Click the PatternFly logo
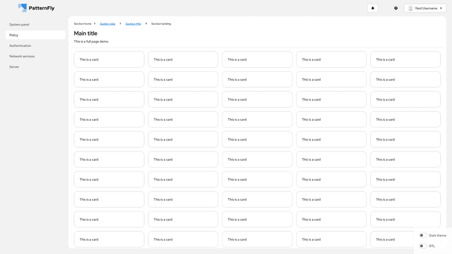 click(36, 8)
